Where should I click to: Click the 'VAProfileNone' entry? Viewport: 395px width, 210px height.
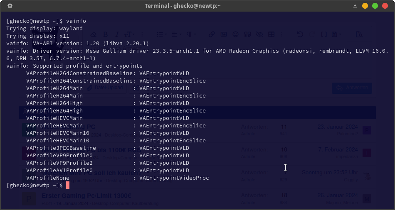(48, 178)
